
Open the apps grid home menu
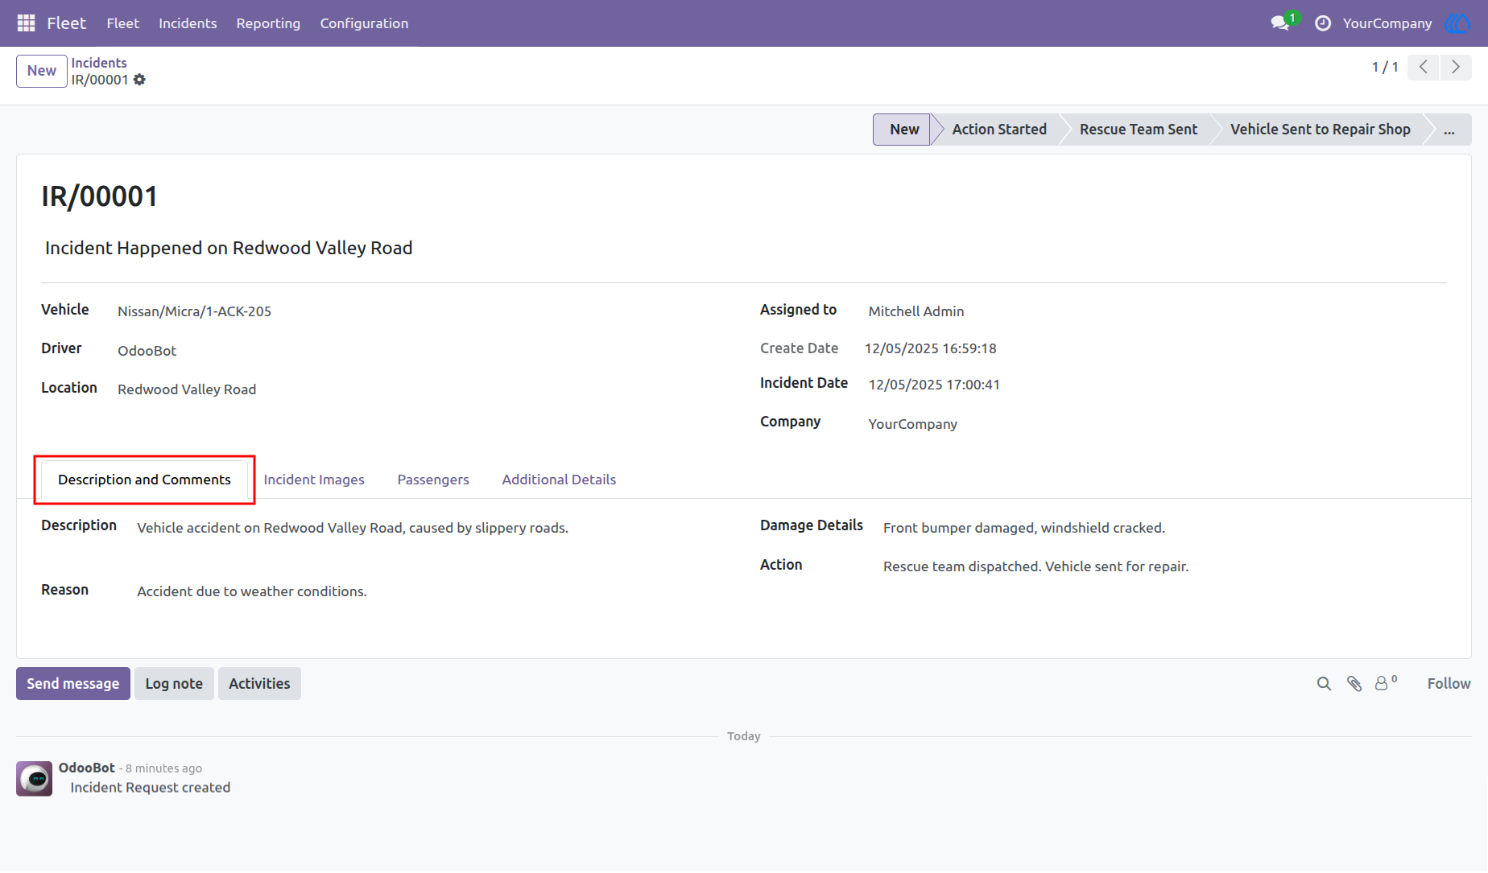(26, 23)
